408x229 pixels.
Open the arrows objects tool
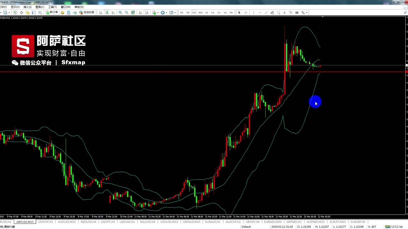[303, 13]
